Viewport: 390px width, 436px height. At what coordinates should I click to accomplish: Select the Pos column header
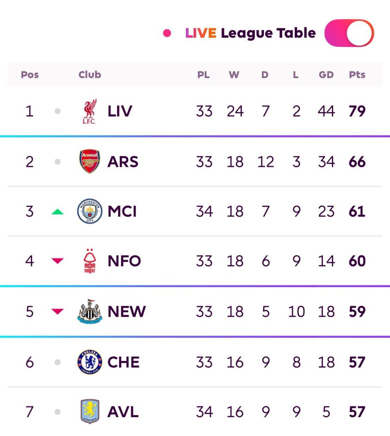tap(30, 75)
